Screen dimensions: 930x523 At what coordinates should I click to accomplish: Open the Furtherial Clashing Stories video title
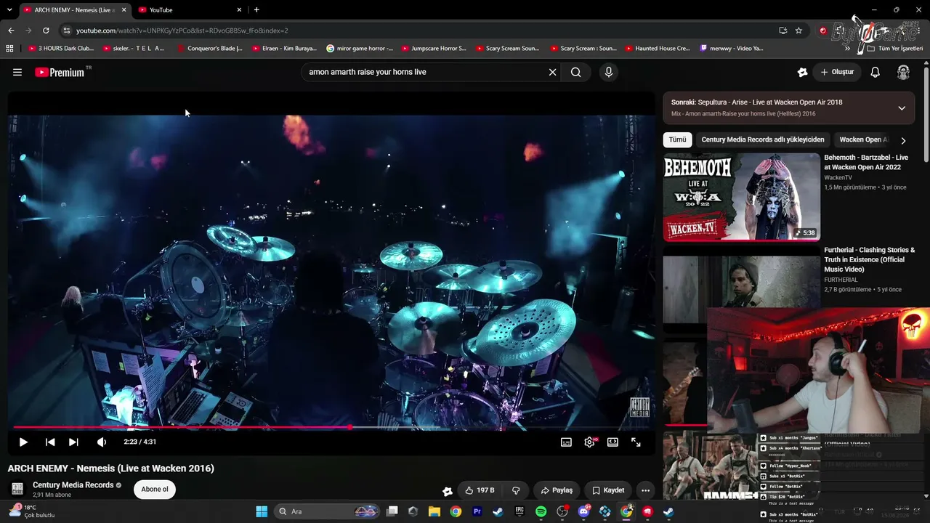click(870, 259)
